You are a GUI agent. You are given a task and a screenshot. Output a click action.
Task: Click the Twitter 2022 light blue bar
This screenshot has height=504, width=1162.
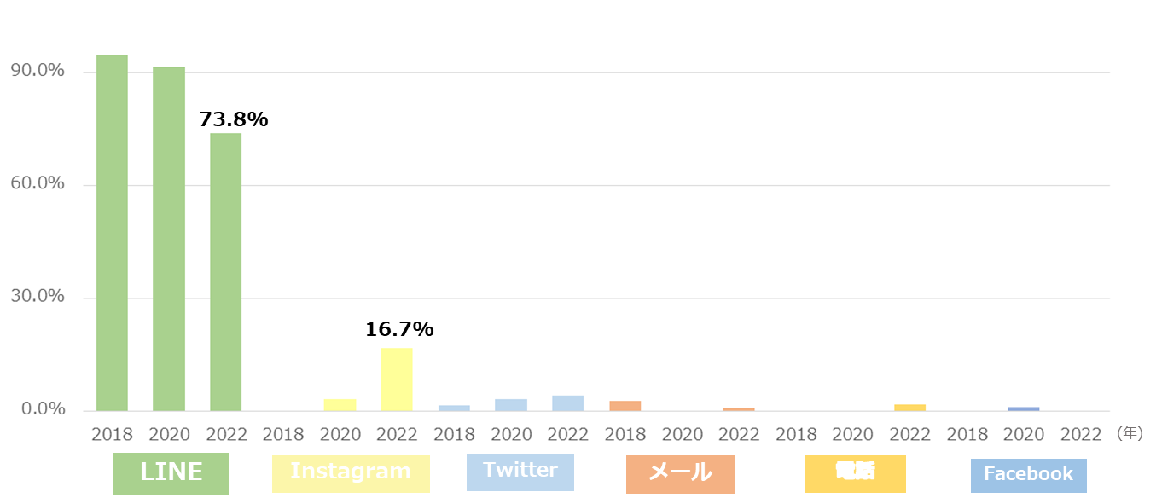click(x=567, y=403)
